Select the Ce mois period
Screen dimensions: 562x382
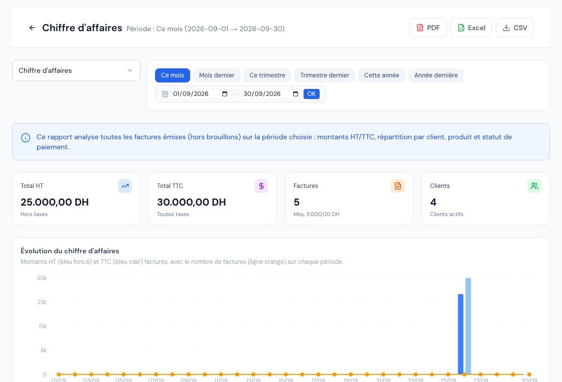(173, 75)
